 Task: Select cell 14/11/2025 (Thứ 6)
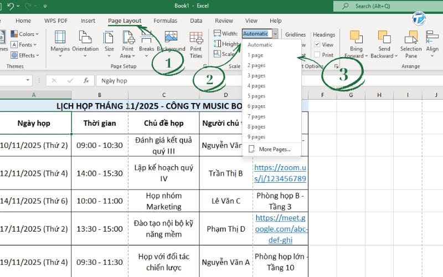click(x=35, y=201)
